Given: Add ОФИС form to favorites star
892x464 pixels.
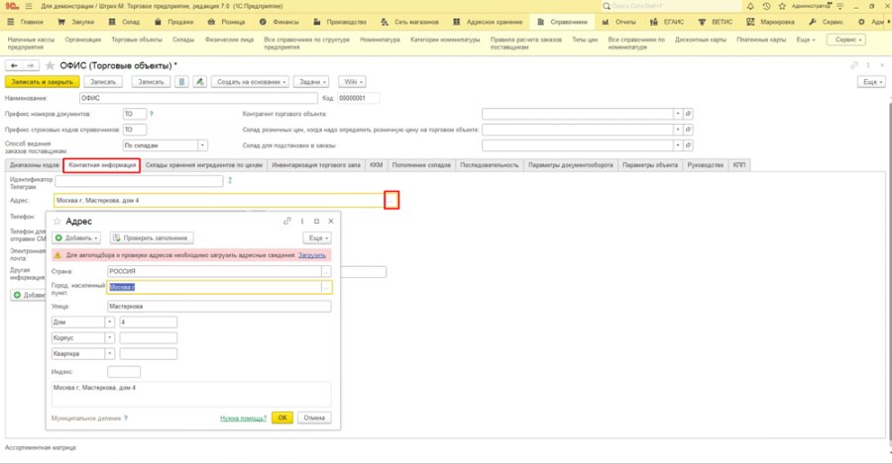Looking at the screenshot, I should click(51, 66).
